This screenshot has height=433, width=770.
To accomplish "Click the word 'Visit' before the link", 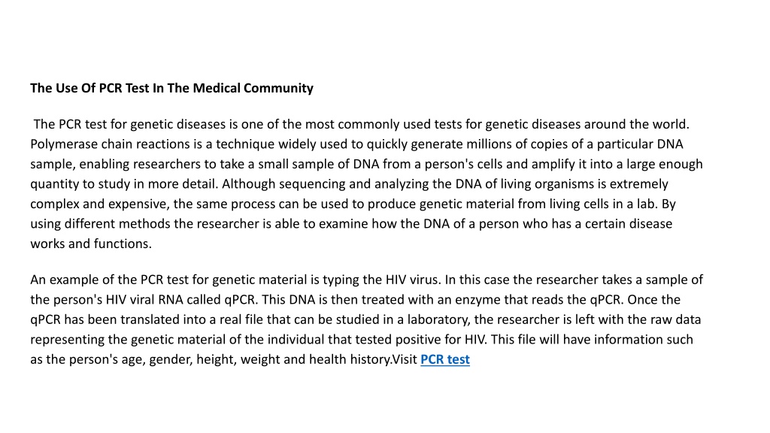I will 405,359.
